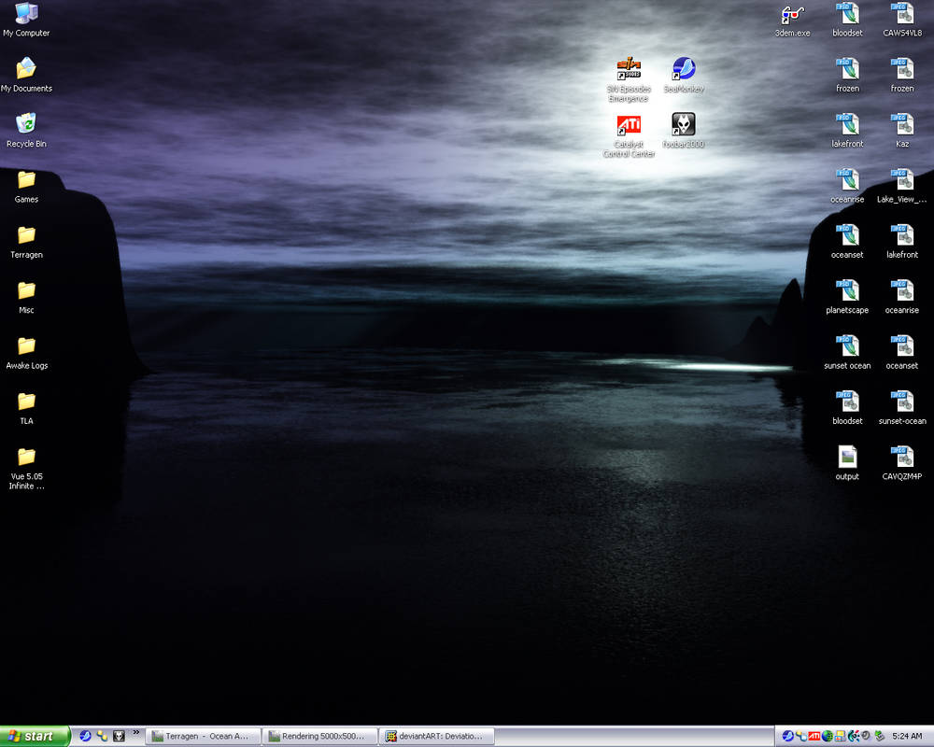
Task: Click the system clock showing 5:24 AM
Action: (x=907, y=737)
